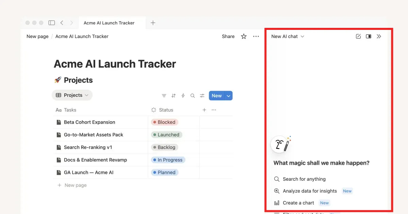Click the Share button
The image size is (408, 214).
tap(228, 36)
